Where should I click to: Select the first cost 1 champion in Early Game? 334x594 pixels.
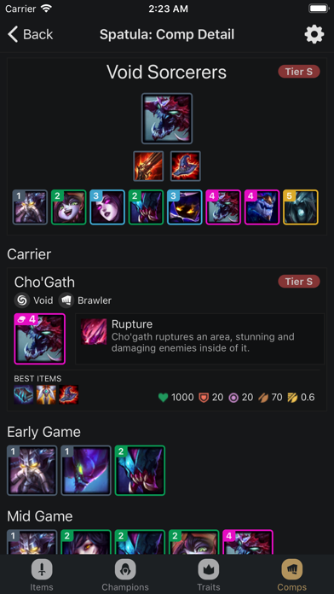[x=32, y=470]
